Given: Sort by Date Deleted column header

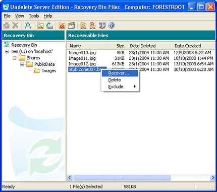Looking at the screenshot, I should tap(149, 46).
